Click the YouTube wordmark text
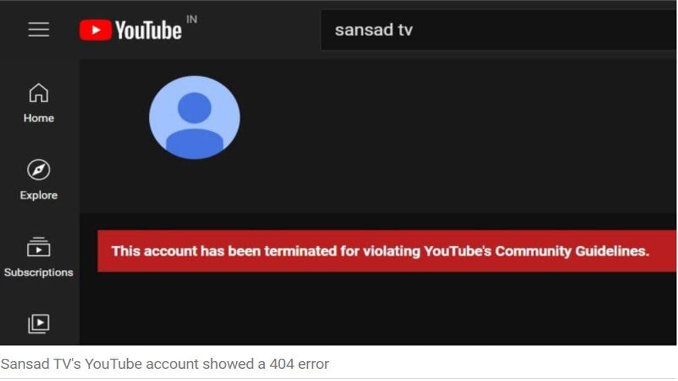 click(148, 30)
